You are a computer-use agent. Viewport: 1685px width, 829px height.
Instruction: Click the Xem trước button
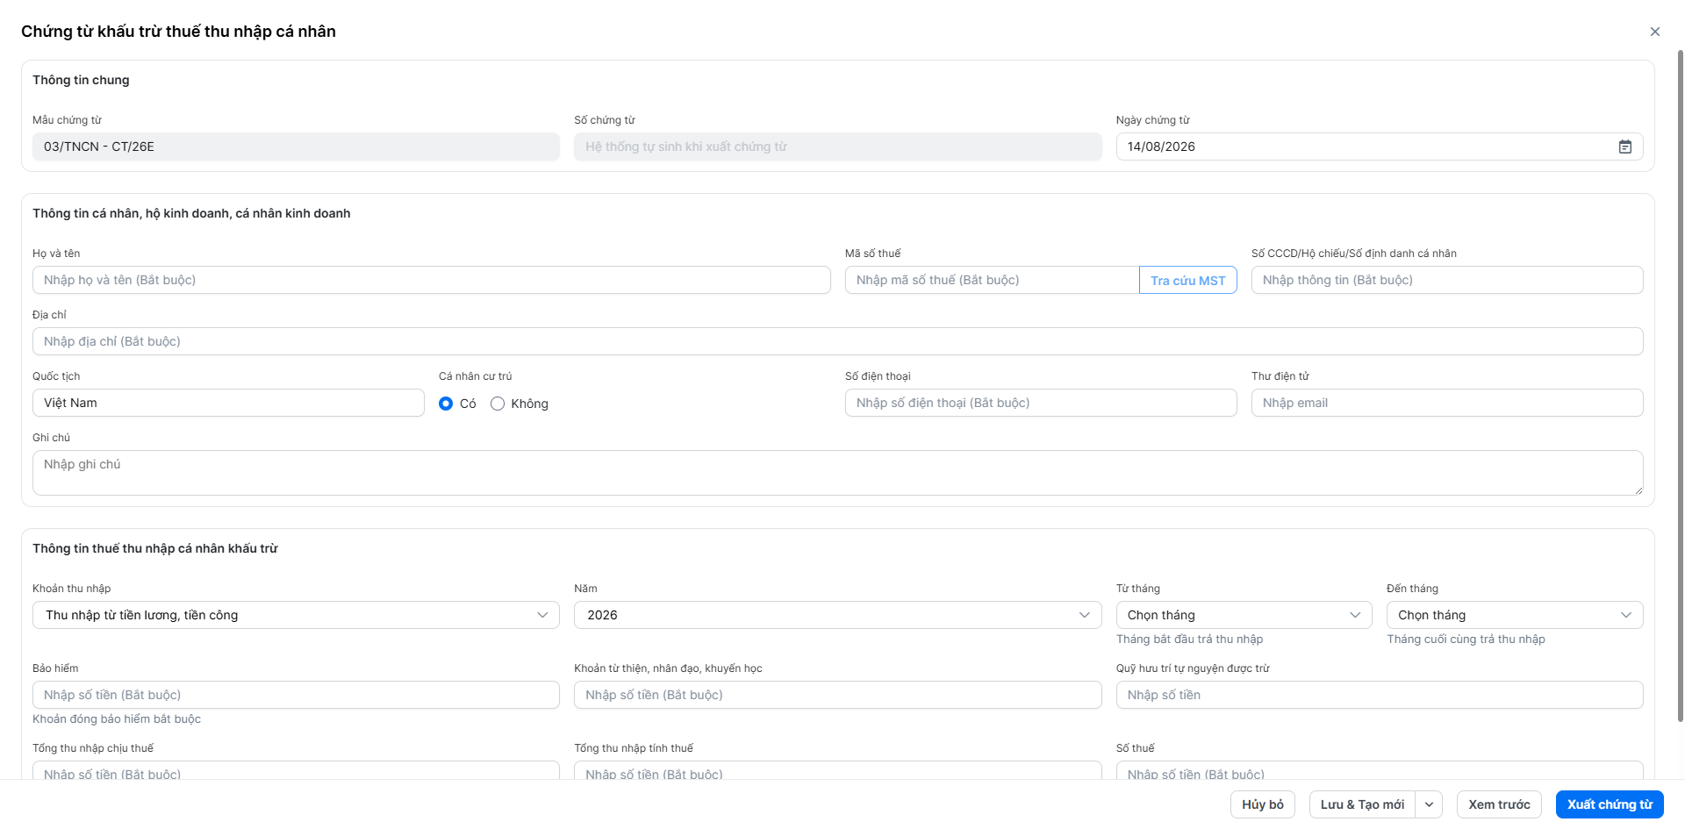click(x=1499, y=804)
